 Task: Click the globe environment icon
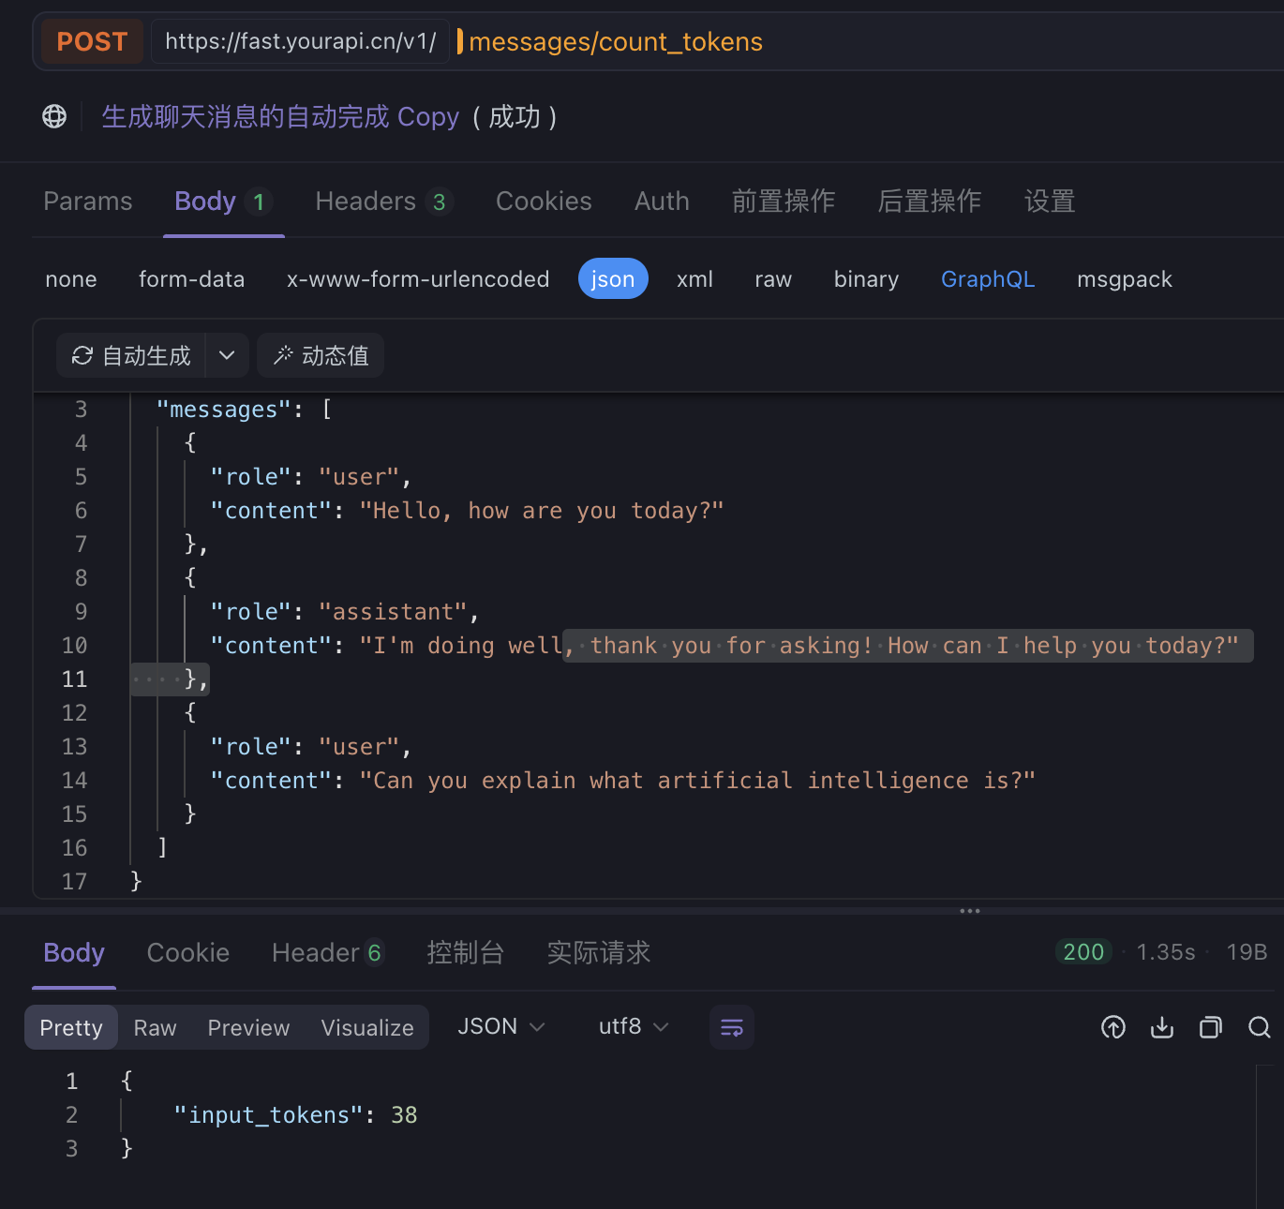(54, 116)
